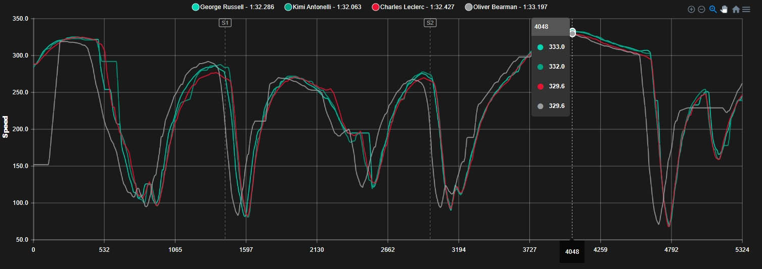Viewport: 762px width, 269px height.
Task: Click the zoom out minus icon
Action: pos(701,10)
